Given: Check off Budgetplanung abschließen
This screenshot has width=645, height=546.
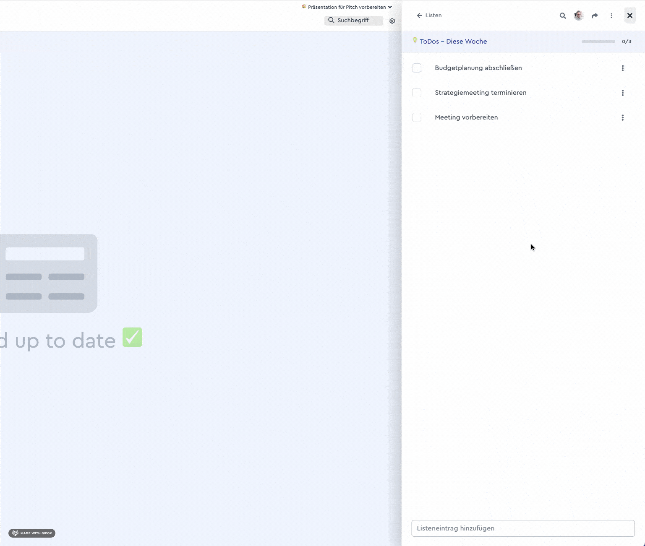Looking at the screenshot, I should click(x=417, y=68).
